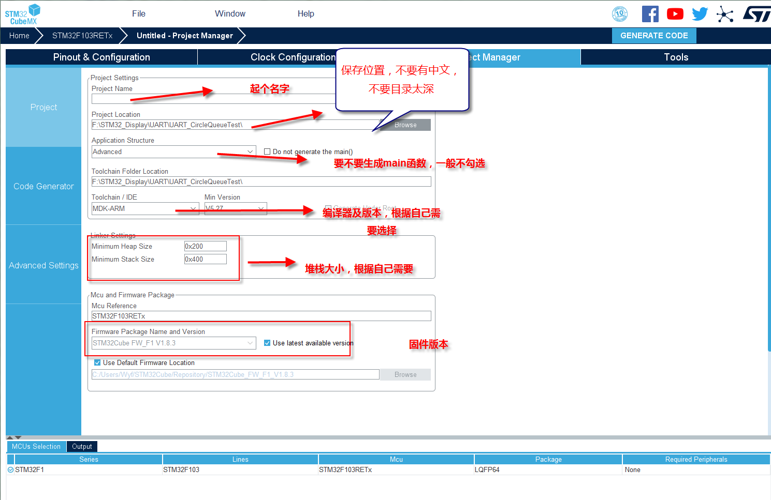The width and height of the screenshot is (771, 500).
Task: Open the Twitter bird icon link
Action: pyautogui.click(x=700, y=14)
